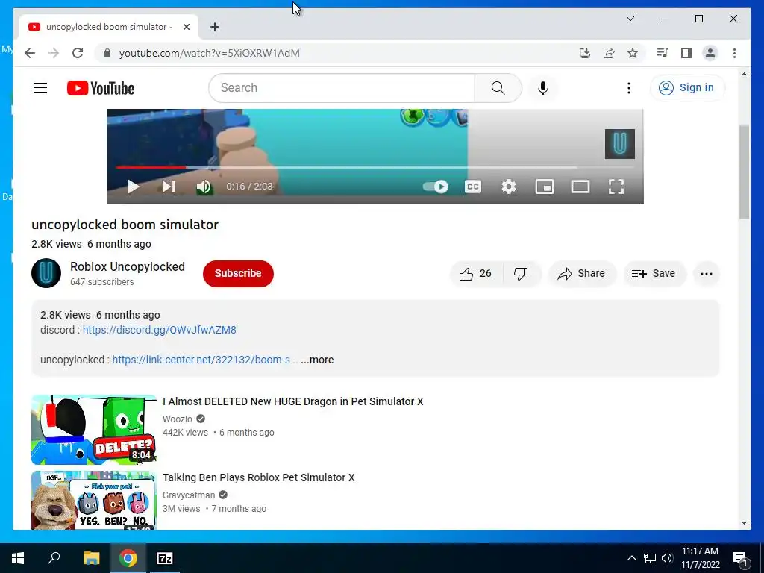Screen dimensions: 764x573
Task: Click the magnifier search button
Action: point(498,88)
